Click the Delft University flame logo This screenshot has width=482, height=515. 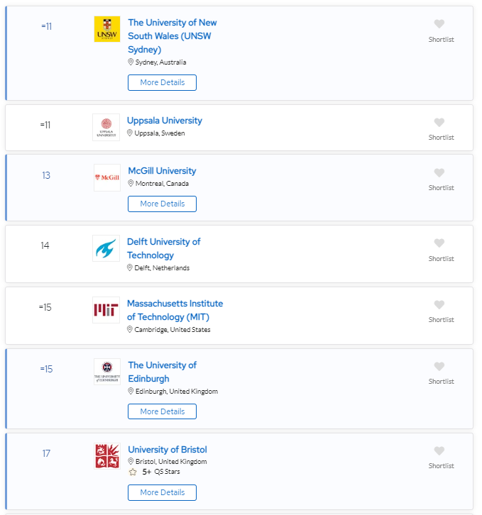click(x=106, y=248)
